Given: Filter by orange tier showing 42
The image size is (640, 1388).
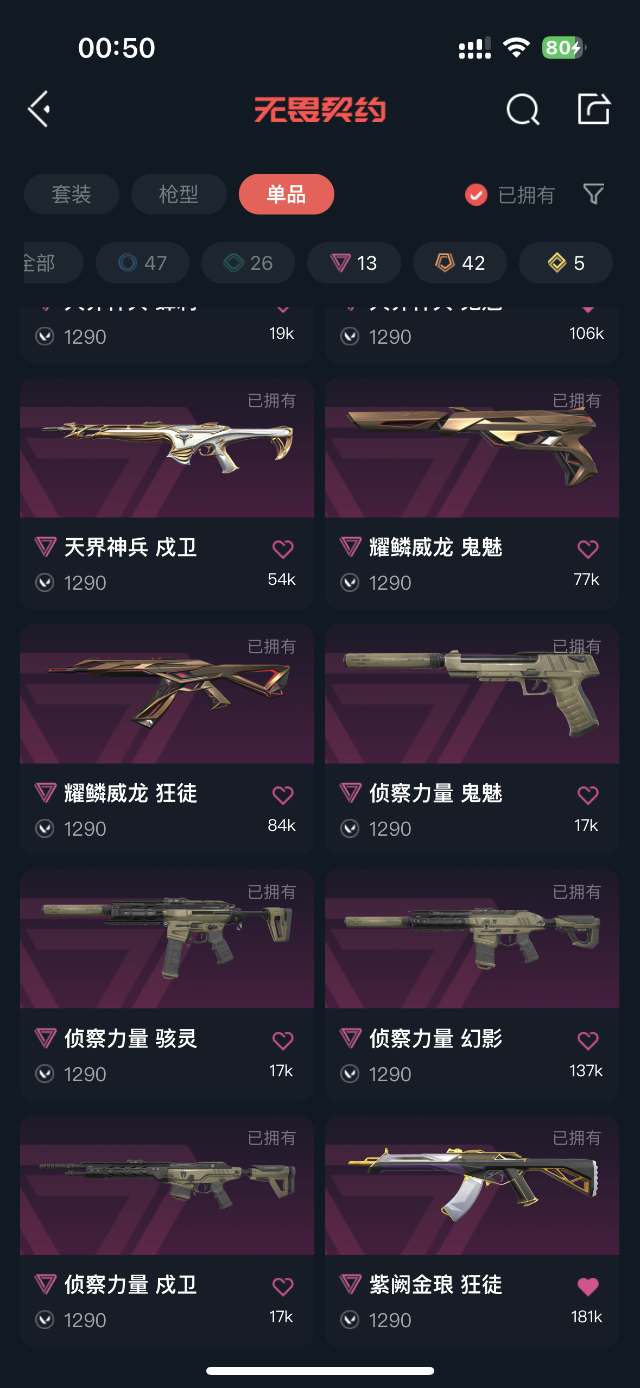Looking at the screenshot, I should pyautogui.click(x=460, y=263).
